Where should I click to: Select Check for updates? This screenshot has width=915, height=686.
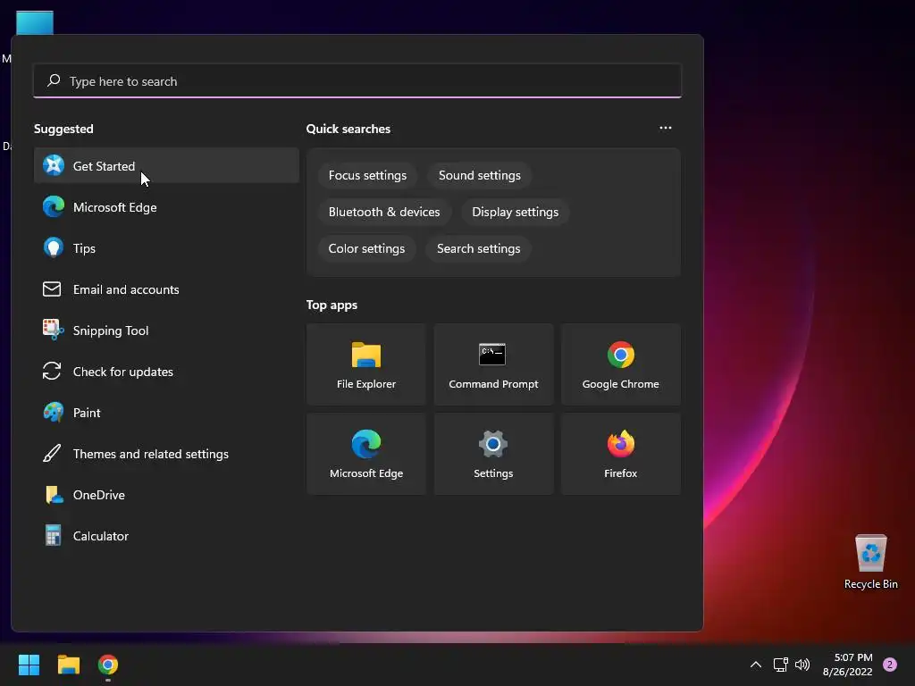[x=166, y=372]
